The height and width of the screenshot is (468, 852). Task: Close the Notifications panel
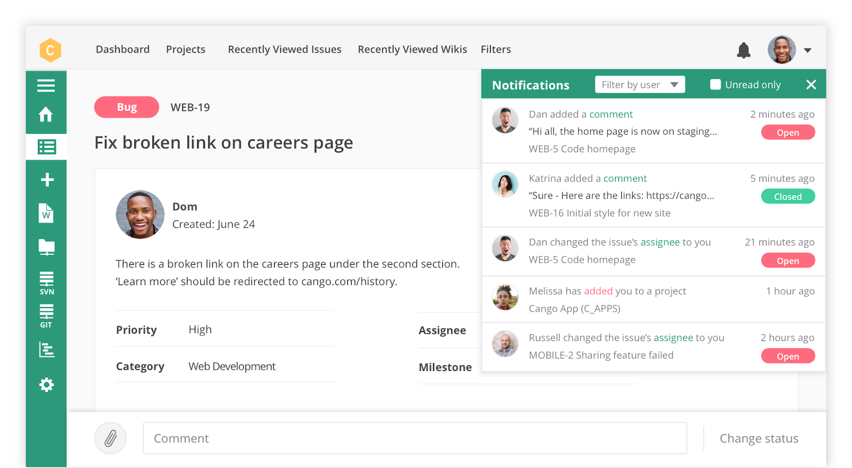(x=811, y=85)
